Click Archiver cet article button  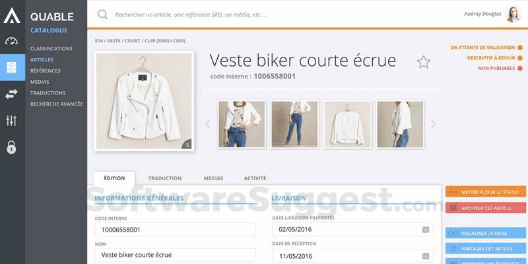[x=486, y=208]
